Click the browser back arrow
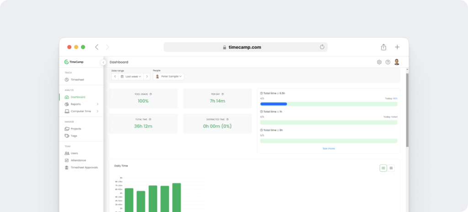Screen dimensions: 468x212 (x=97, y=47)
